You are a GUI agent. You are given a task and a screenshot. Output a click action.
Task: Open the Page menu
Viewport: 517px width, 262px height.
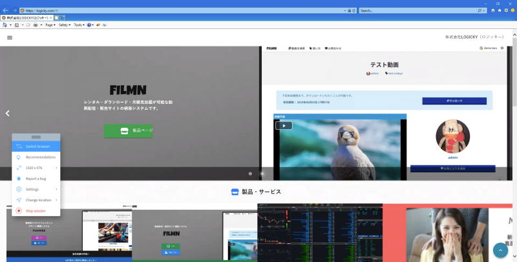coord(50,25)
